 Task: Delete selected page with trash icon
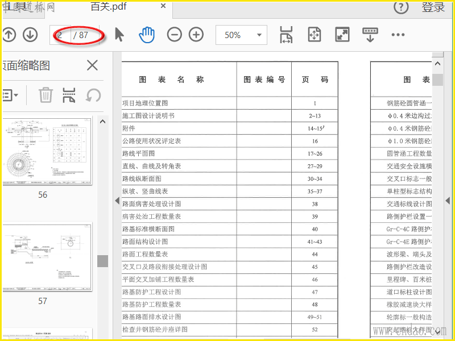pos(46,95)
